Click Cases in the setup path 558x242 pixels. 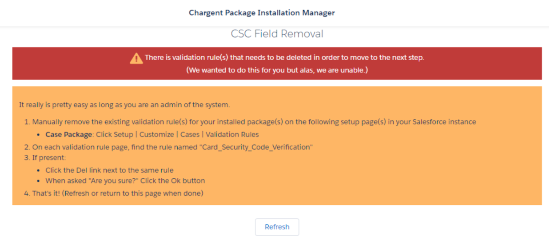tap(190, 134)
